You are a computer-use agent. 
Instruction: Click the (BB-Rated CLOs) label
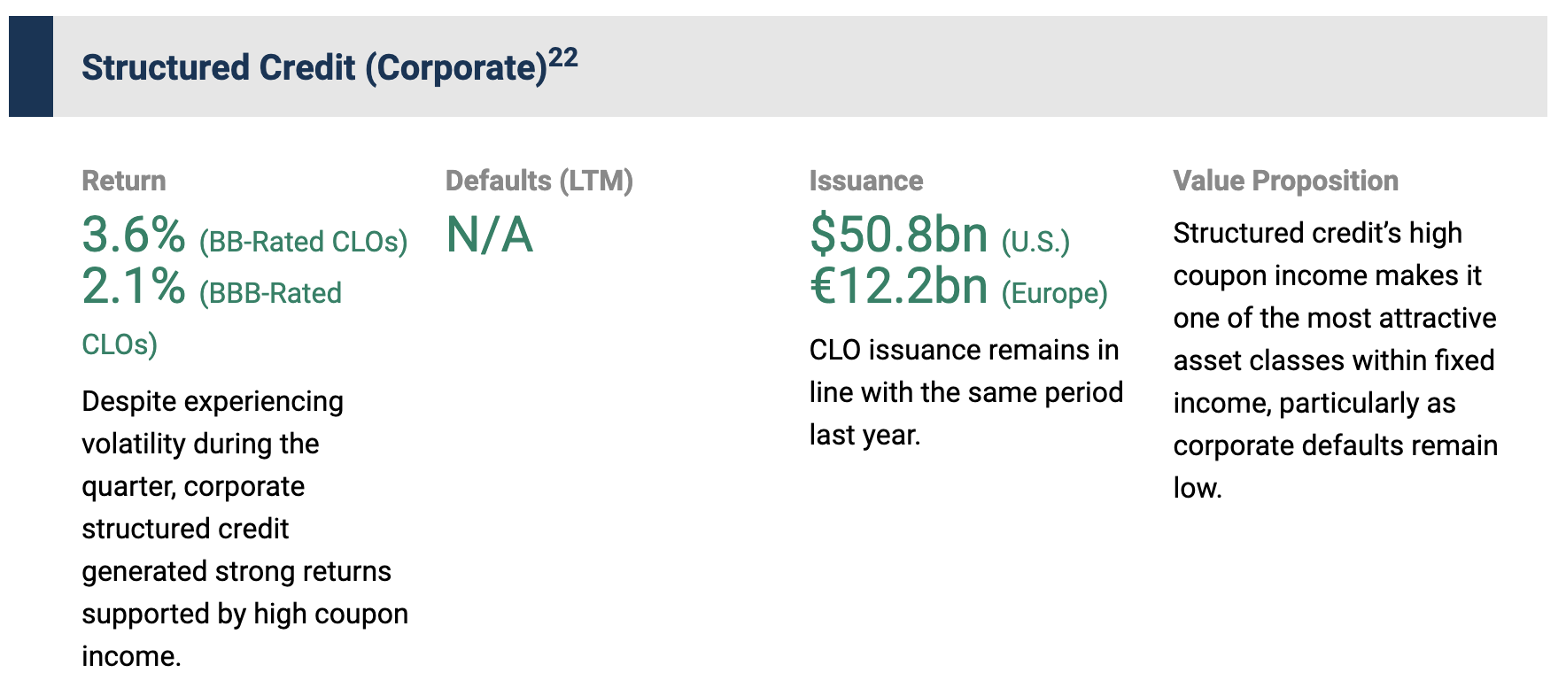click(304, 242)
